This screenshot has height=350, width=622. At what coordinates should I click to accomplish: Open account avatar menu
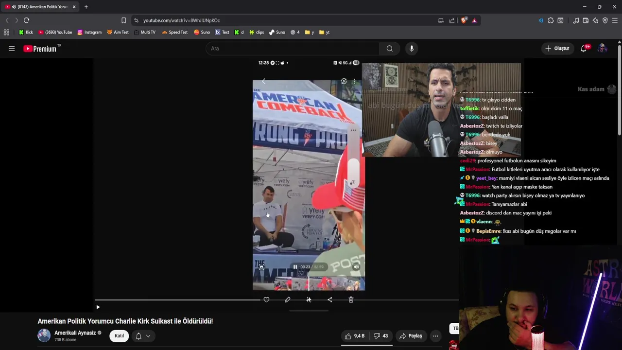point(603,49)
